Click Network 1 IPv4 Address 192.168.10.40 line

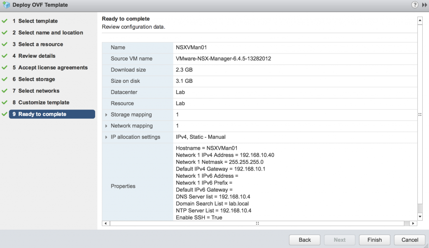pyautogui.click(x=225, y=155)
